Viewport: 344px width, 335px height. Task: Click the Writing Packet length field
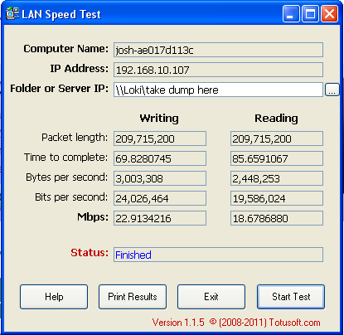(160, 138)
